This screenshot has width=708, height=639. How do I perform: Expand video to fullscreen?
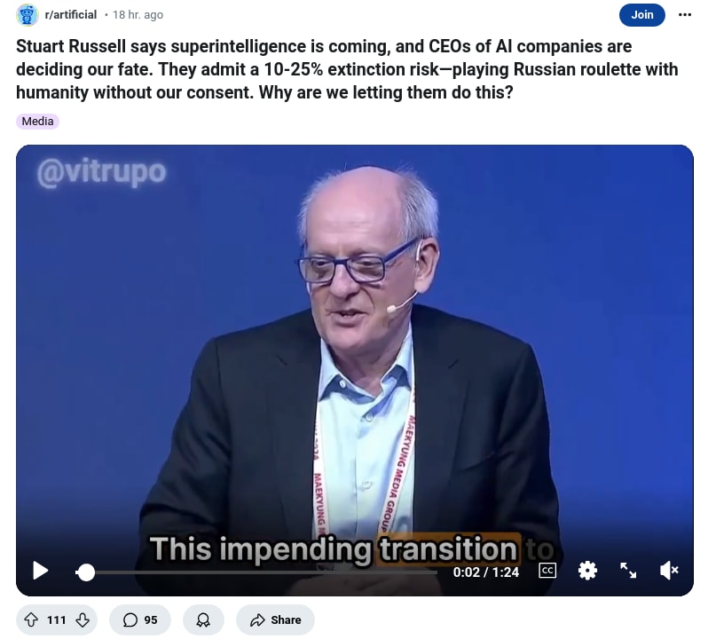click(x=628, y=571)
